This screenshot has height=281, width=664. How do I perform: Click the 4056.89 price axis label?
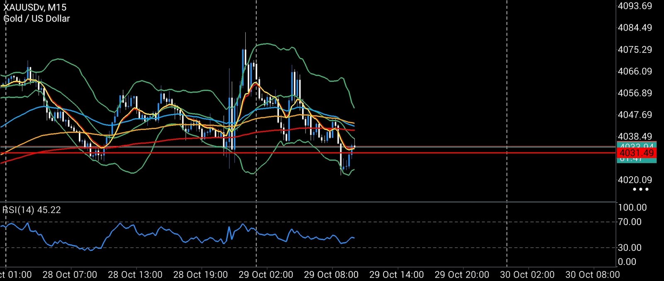click(x=635, y=93)
